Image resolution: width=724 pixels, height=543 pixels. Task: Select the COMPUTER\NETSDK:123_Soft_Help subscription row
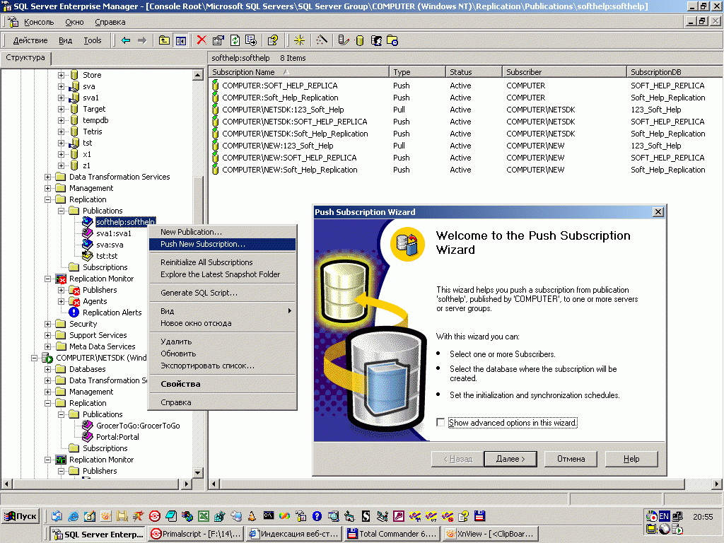[465, 110]
